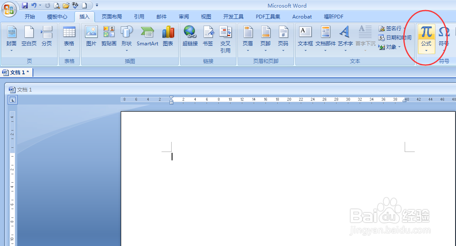Open the 页脚 footer menu
Image resolution: width=456 pixels, height=246 pixels.
point(265,39)
